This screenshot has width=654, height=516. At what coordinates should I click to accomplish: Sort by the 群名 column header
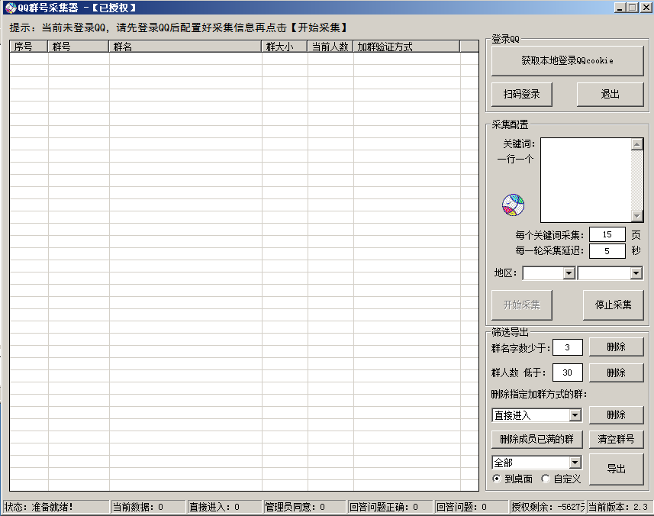[185, 47]
